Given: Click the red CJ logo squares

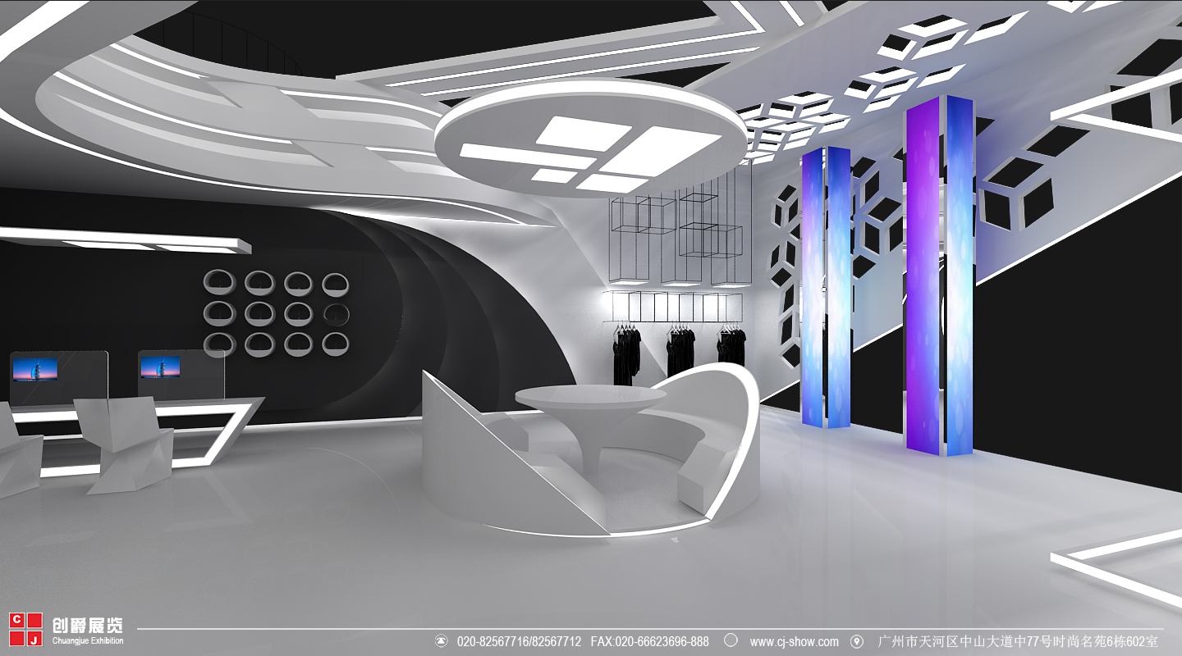Looking at the screenshot, I should (25, 629).
